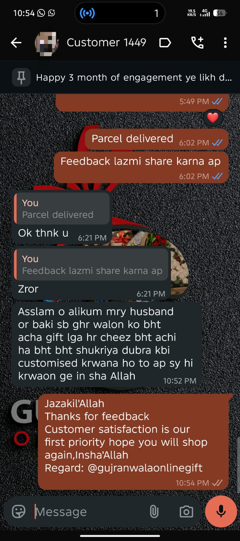Image resolution: width=240 pixels, height=541 pixels.
Task: Start a call with the phone plus icon
Action: coord(197,43)
